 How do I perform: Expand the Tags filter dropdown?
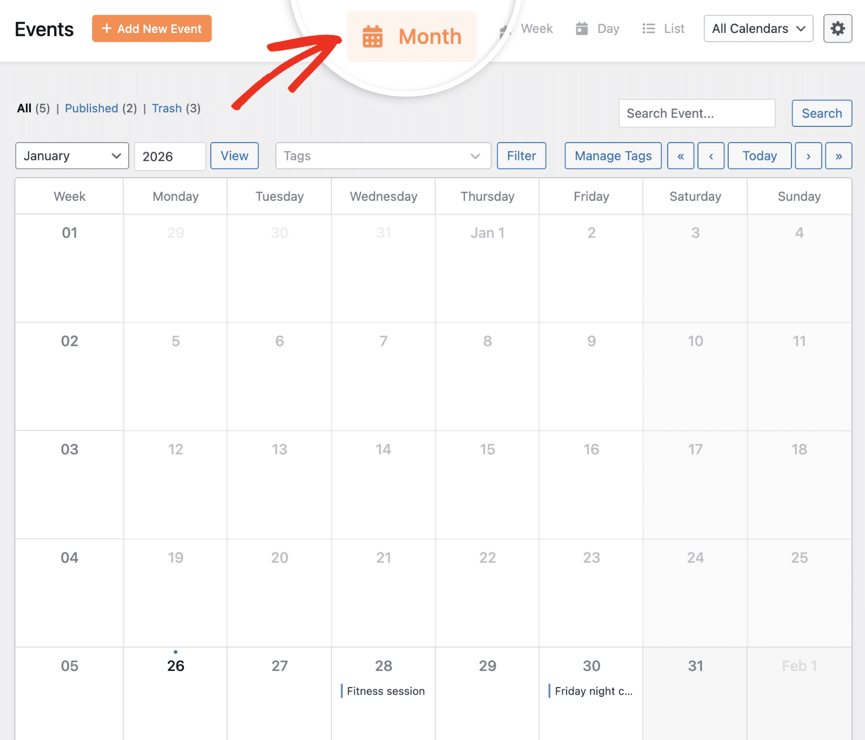383,156
